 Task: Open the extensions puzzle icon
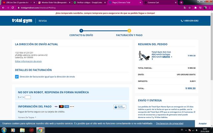tap(195, 8)
